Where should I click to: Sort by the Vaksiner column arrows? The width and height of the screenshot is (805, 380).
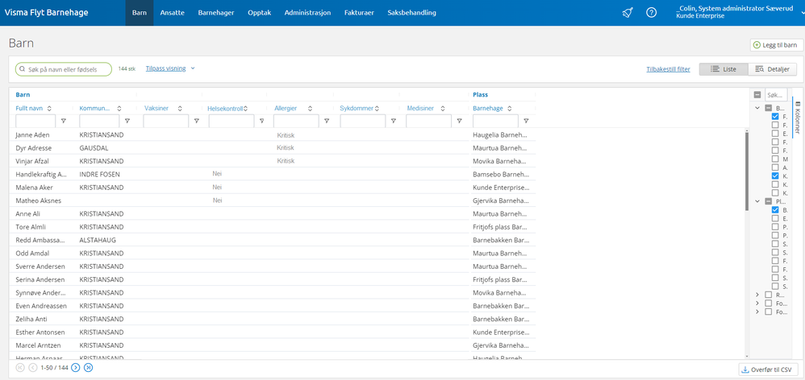(x=180, y=108)
